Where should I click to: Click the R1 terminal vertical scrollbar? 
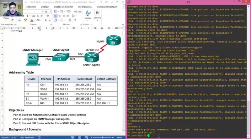coord(248,72)
